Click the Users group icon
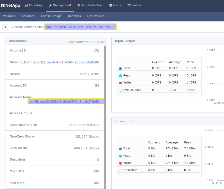 [111, 5]
